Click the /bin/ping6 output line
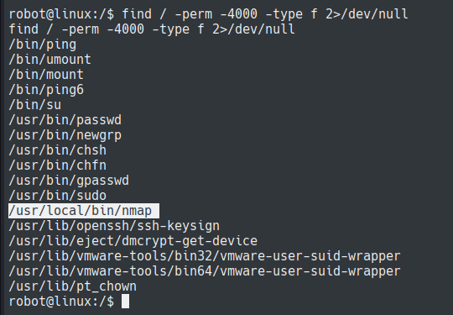The height and width of the screenshot is (315, 453). coord(46,90)
